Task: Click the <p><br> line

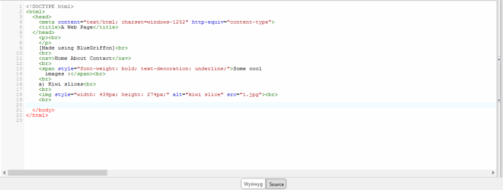Action: point(50,37)
